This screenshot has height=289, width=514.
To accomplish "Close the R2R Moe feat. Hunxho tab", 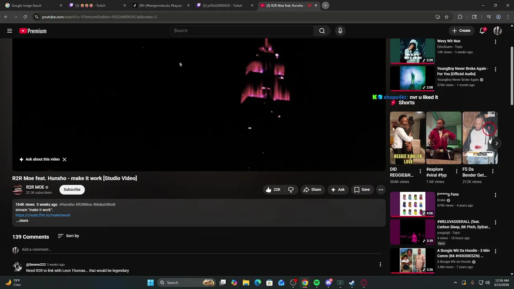I will click(316, 6).
